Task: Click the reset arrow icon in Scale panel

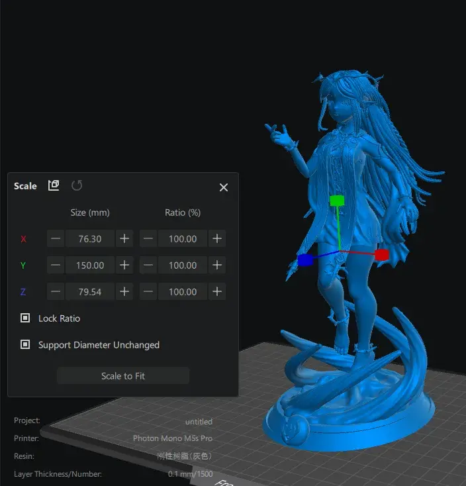Action: pyautogui.click(x=77, y=185)
